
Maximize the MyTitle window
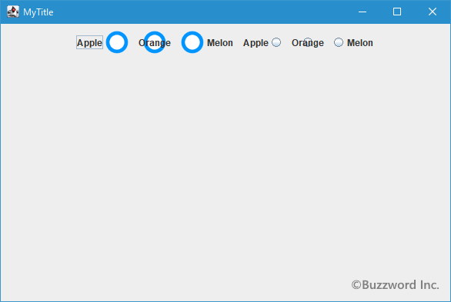click(397, 12)
